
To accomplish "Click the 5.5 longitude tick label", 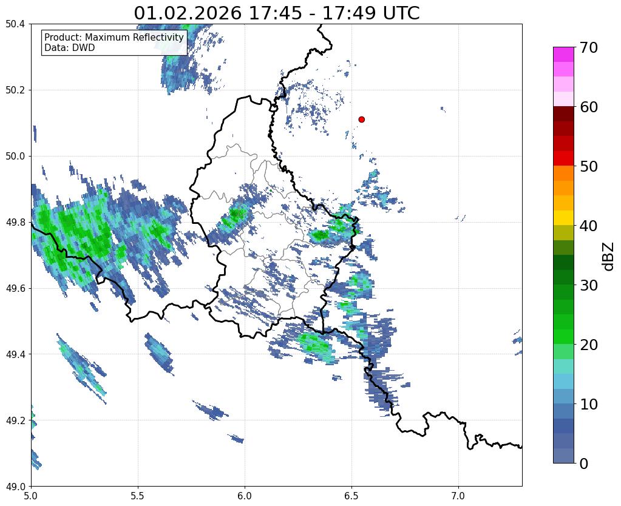I will click(x=138, y=495).
